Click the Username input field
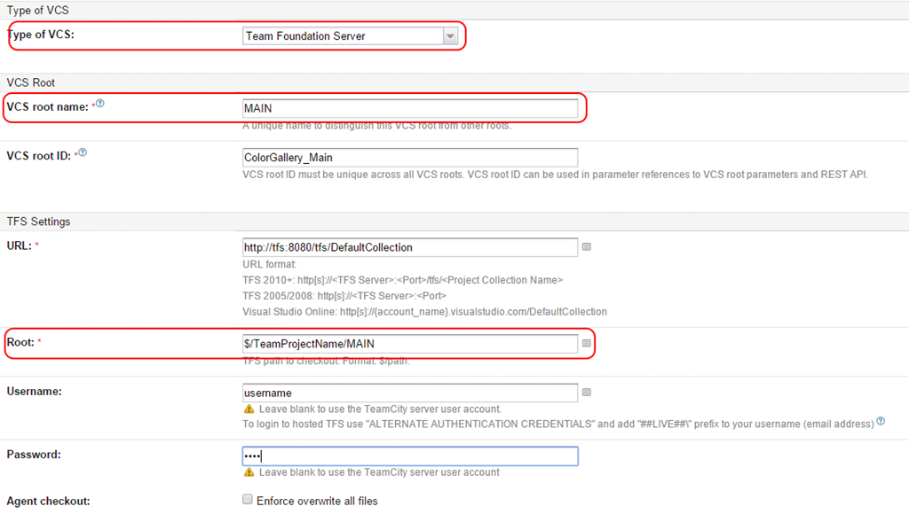 tap(410, 393)
